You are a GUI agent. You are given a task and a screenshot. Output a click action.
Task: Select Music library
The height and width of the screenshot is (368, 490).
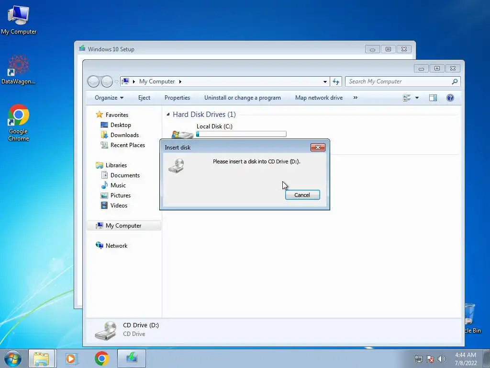[118, 185]
